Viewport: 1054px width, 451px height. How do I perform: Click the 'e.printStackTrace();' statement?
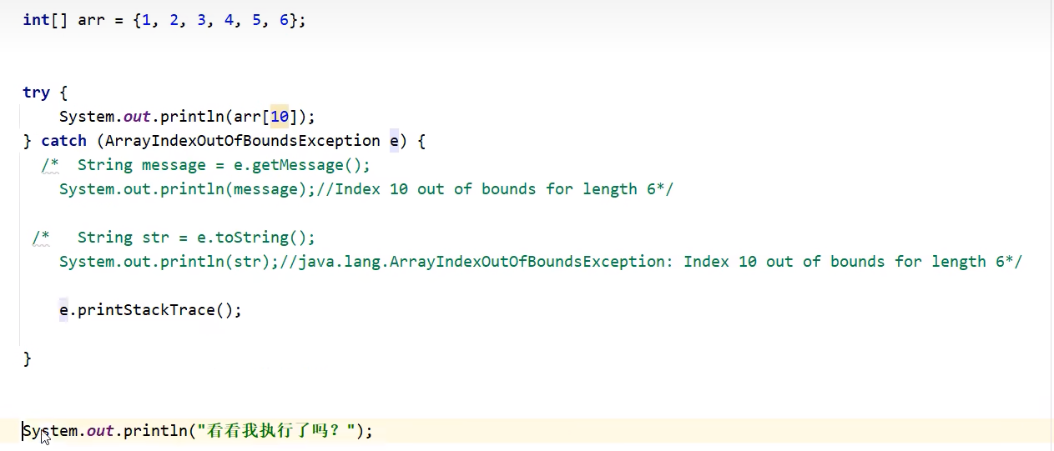150,310
